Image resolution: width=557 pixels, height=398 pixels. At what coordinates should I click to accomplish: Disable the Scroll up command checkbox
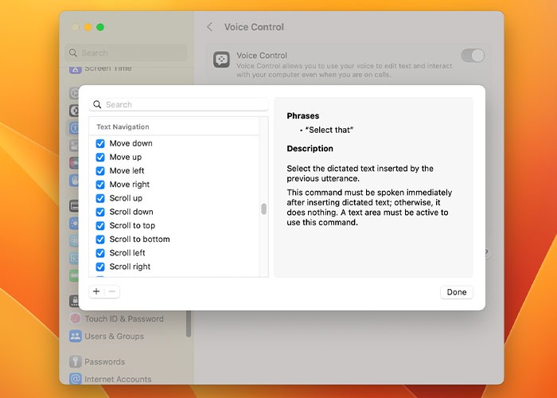pos(100,198)
